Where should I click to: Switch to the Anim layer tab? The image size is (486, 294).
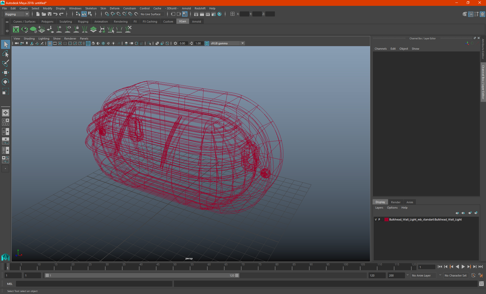(x=410, y=202)
